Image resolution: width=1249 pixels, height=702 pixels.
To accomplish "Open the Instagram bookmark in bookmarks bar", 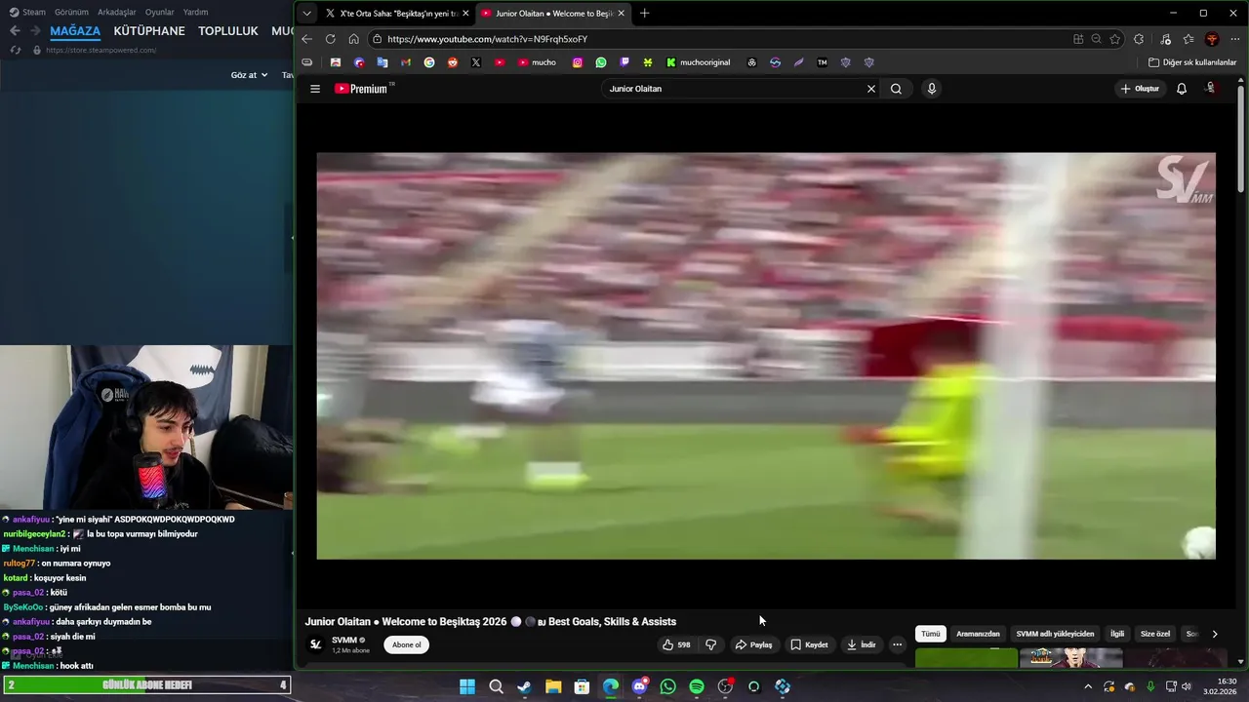I will coord(578,62).
